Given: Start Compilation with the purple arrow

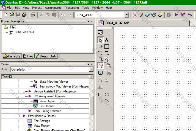Looking at the screenshot, I should coord(176,15).
